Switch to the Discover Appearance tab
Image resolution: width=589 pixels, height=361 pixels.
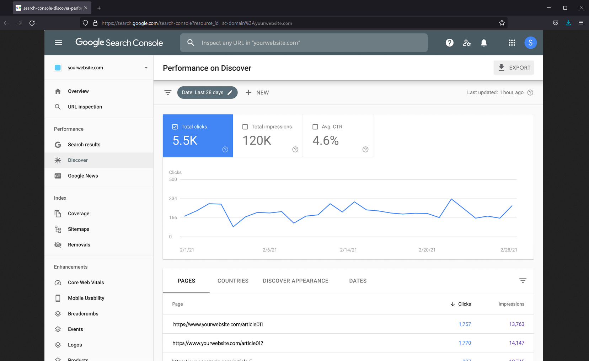point(295,281)
